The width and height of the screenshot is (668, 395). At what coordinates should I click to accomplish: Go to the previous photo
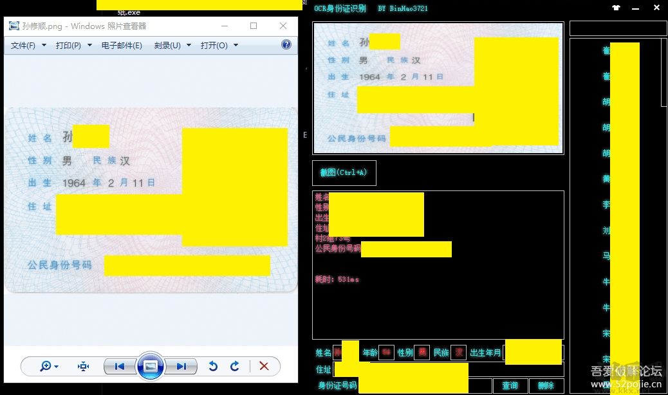pyautogui.click(x=120, y=366)
